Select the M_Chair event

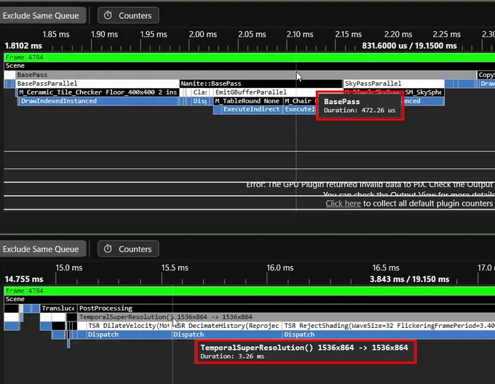pyautogui.click(x=300, y=101)
